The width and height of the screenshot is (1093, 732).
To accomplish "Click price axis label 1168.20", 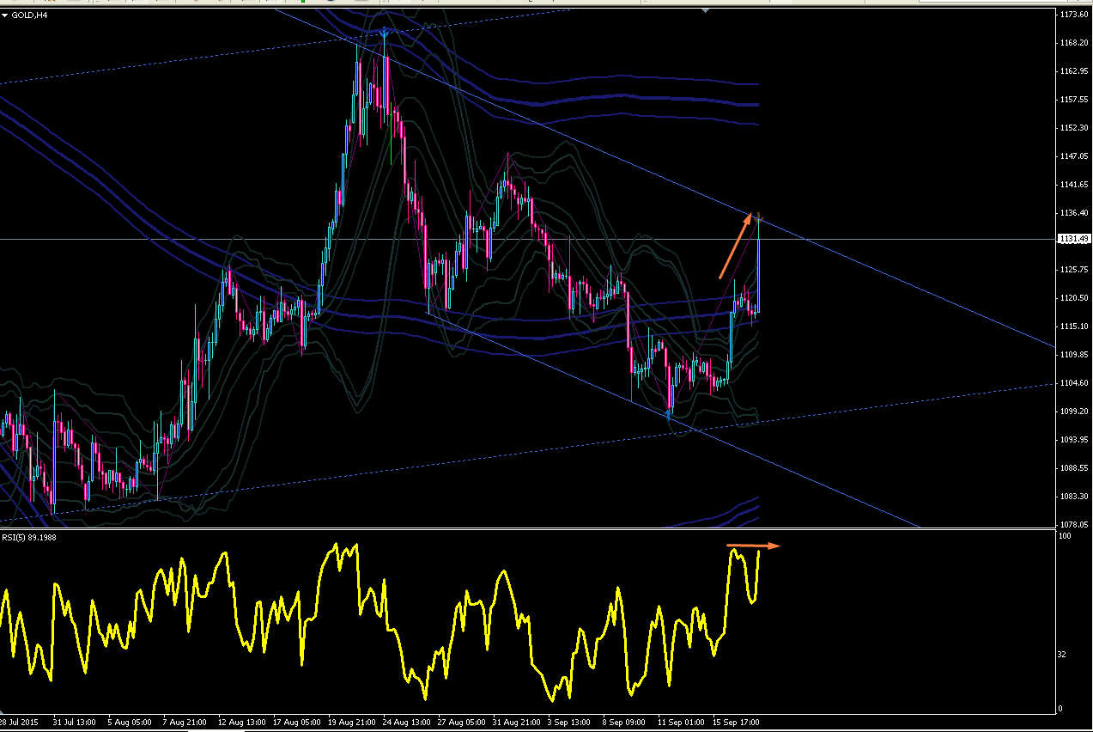I will [x=1074, y=43].
